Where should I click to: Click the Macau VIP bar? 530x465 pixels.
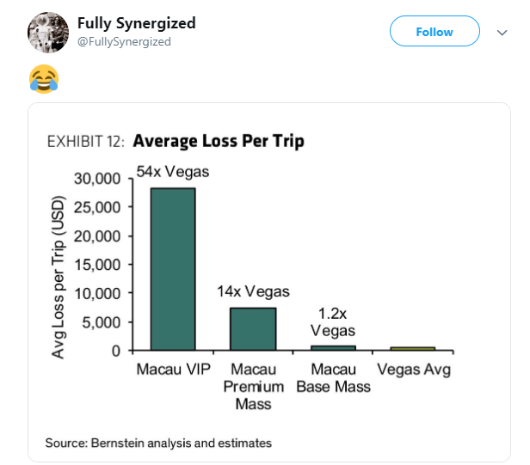(173, 269)
